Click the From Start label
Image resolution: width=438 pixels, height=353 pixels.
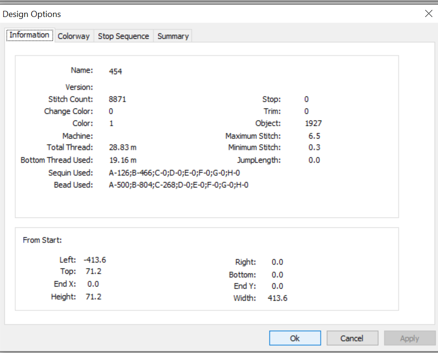coord(42,240)
